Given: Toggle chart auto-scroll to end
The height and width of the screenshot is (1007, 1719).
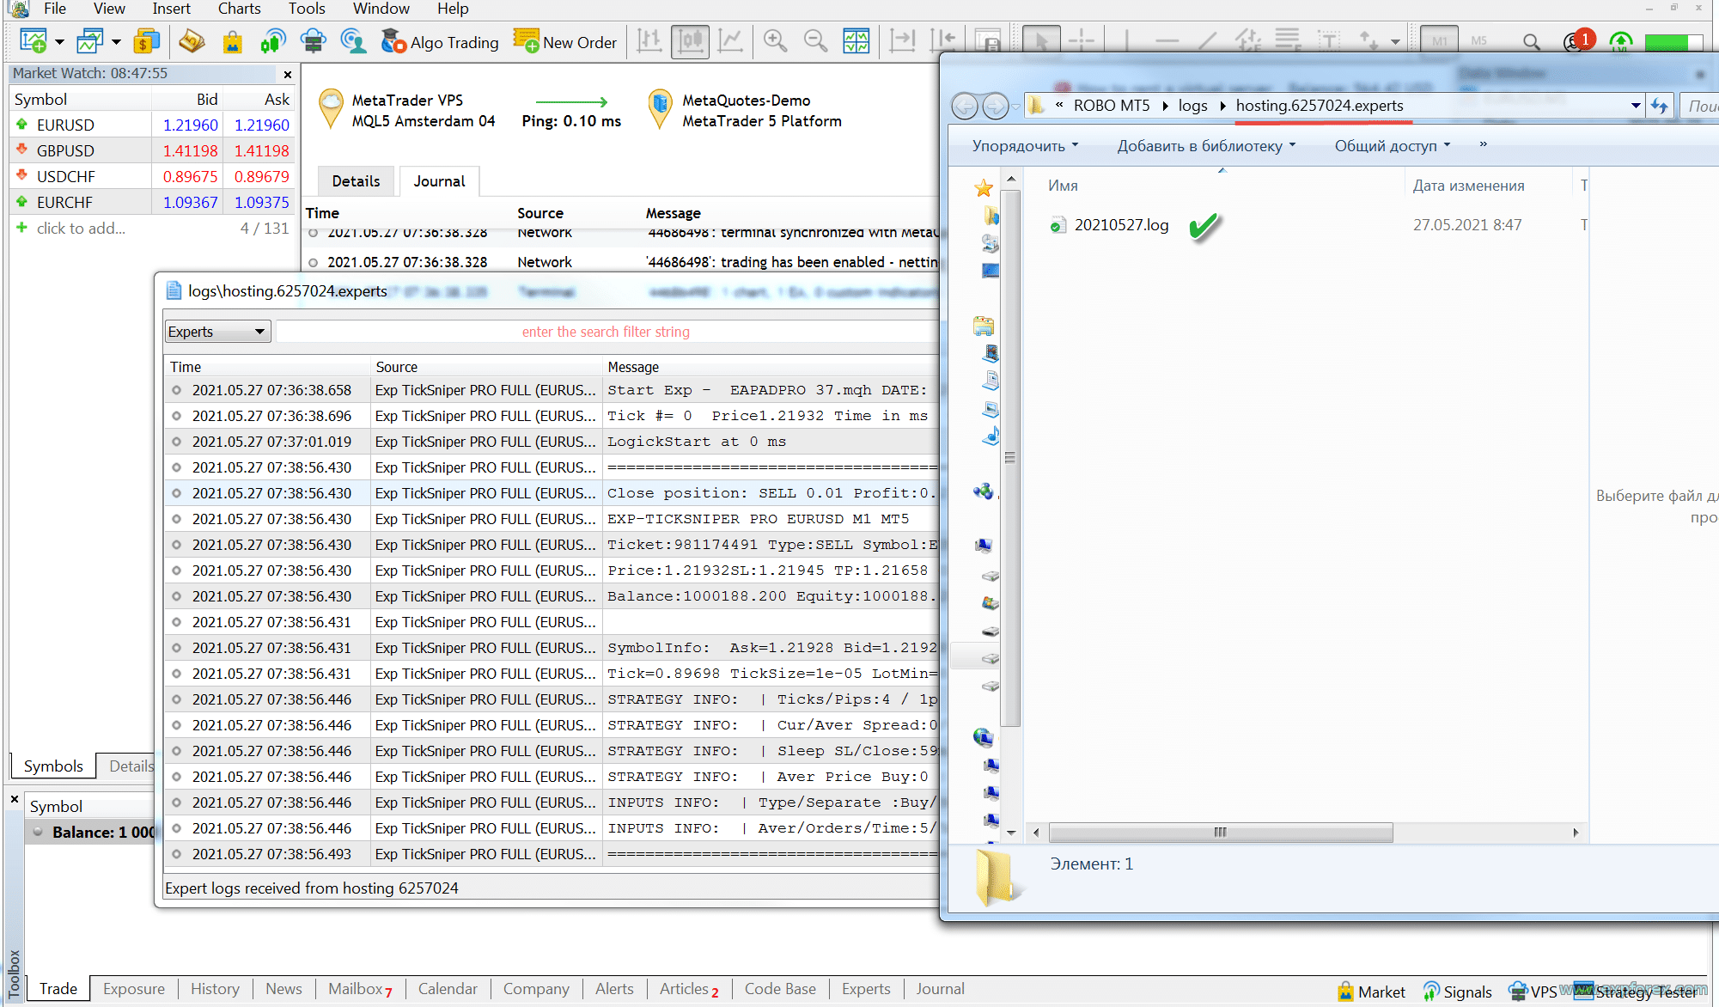Looking at the screenshot, I should point(902,41).
